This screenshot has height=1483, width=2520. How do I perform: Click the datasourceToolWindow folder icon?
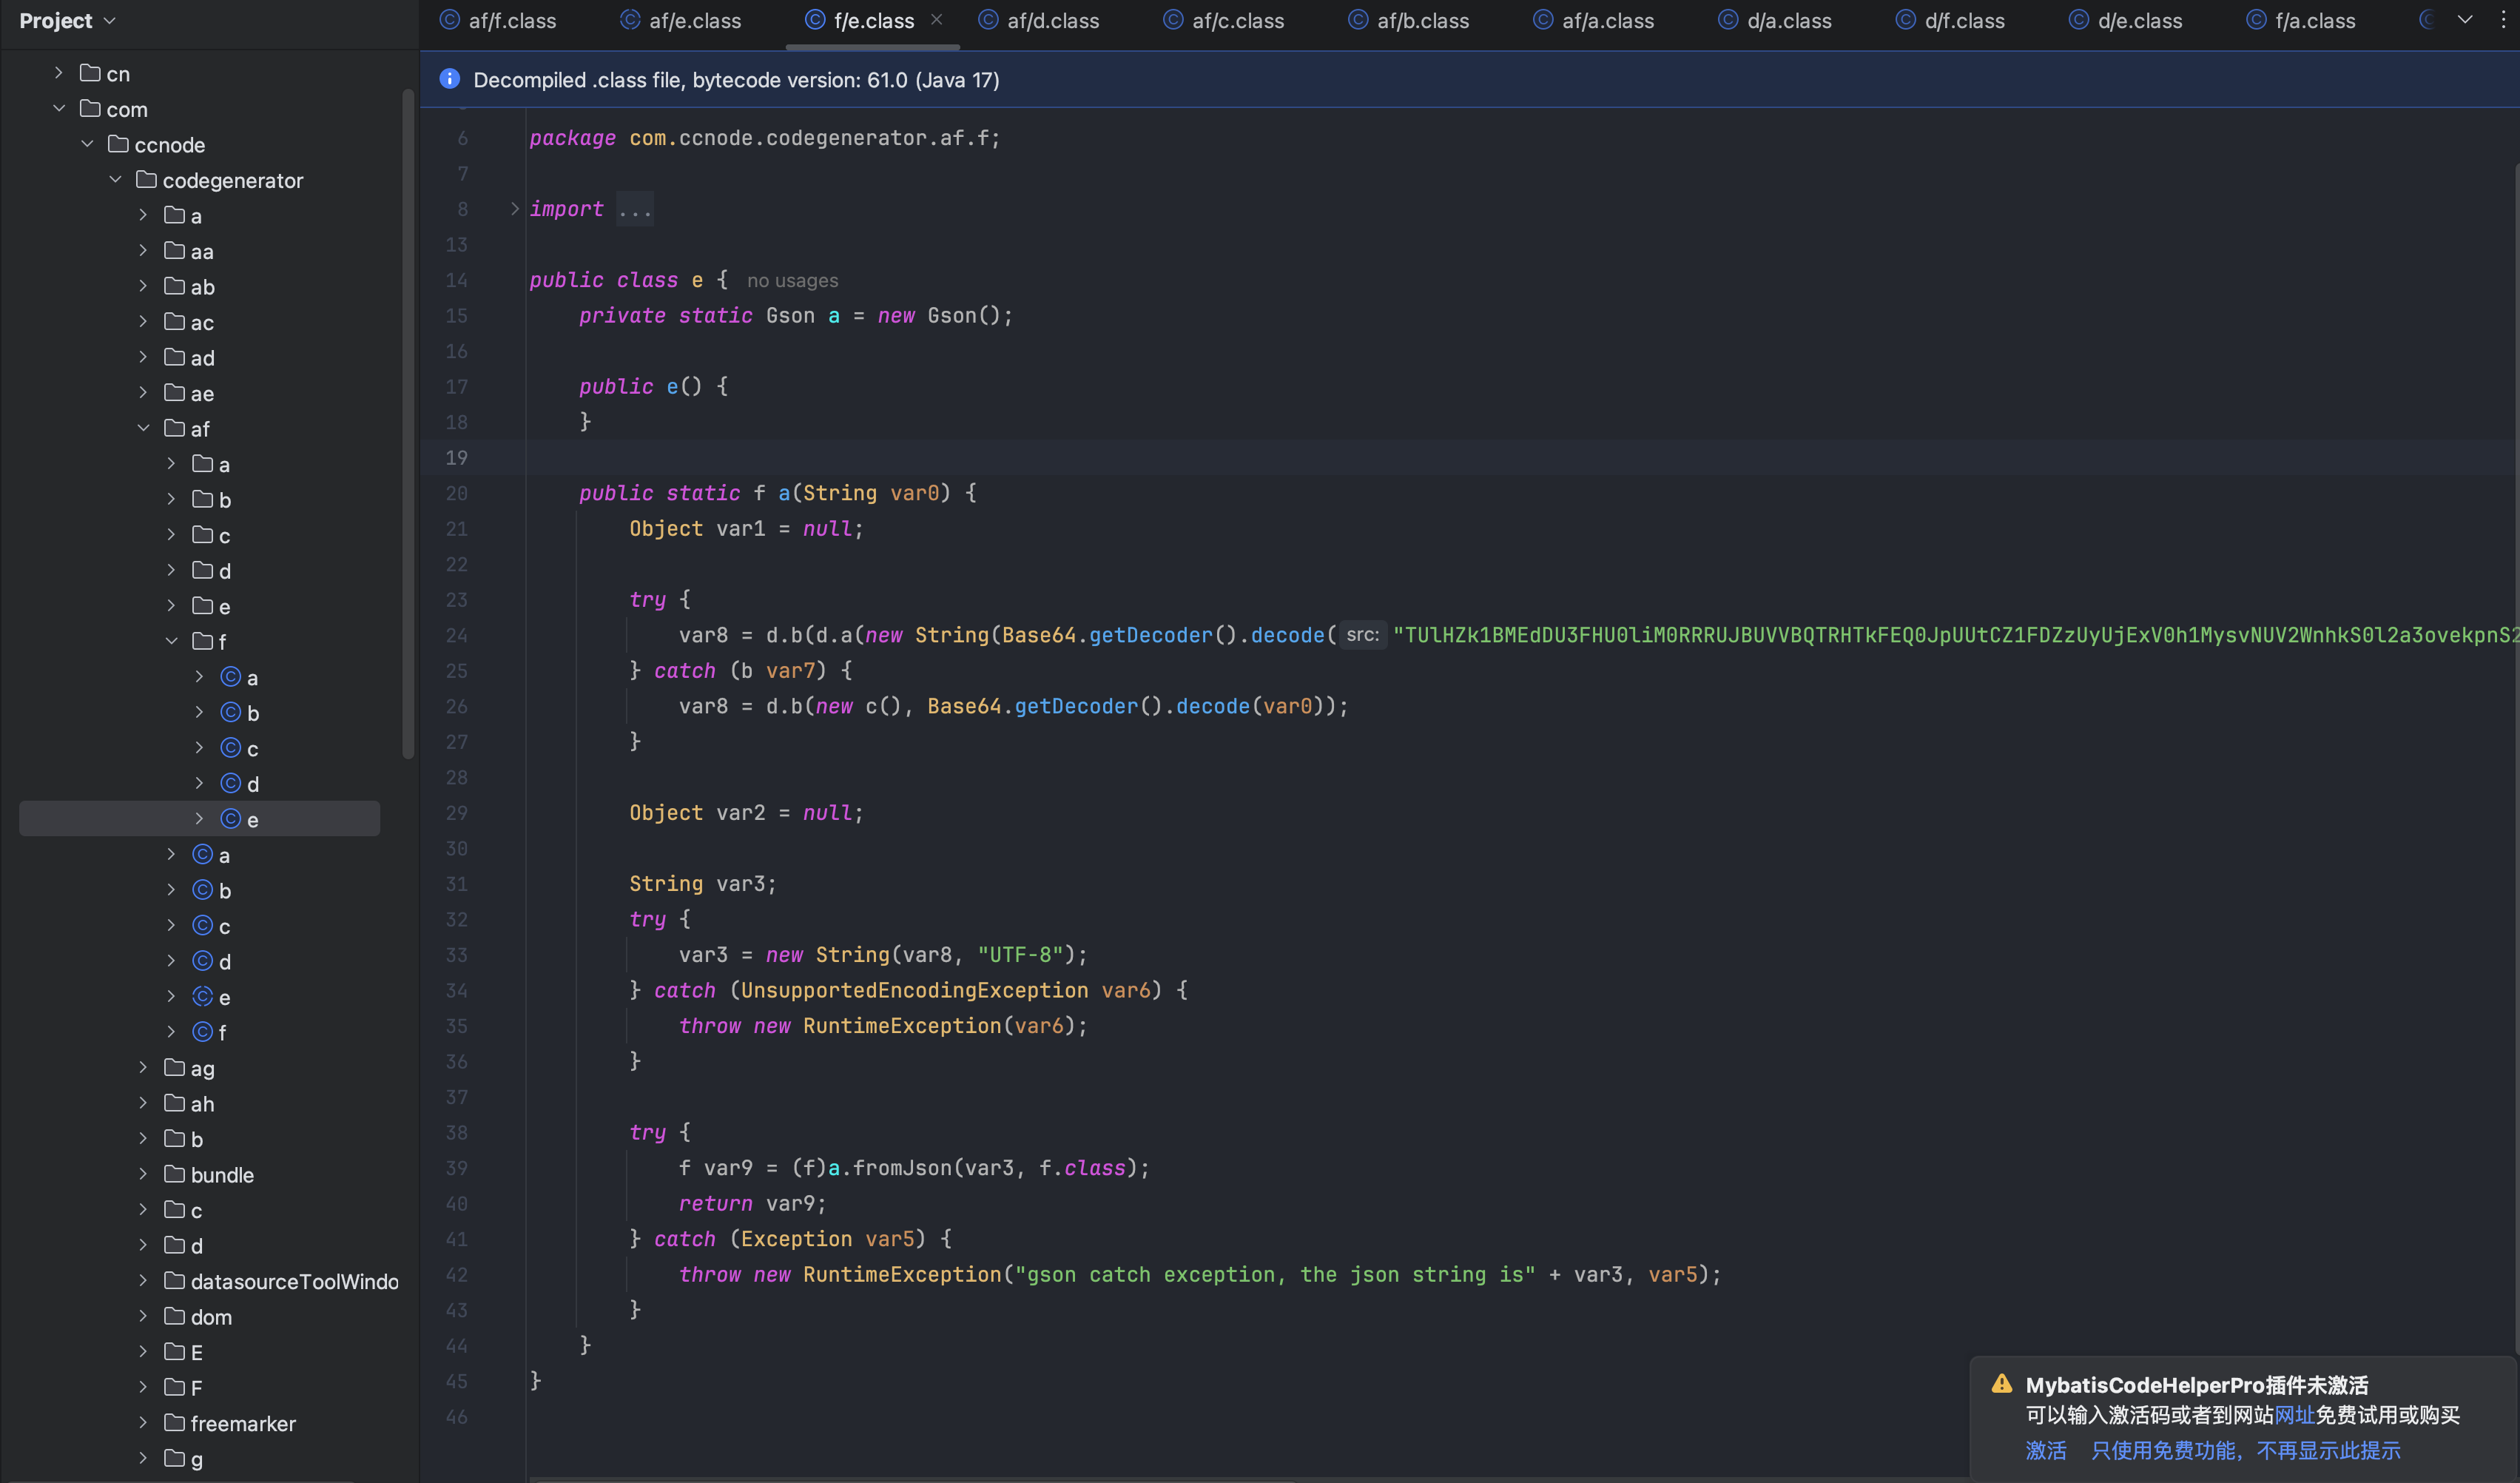175,1281
